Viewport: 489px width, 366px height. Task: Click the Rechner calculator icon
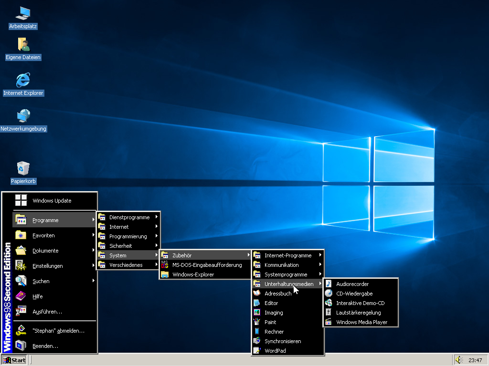[x=256, y=332]
